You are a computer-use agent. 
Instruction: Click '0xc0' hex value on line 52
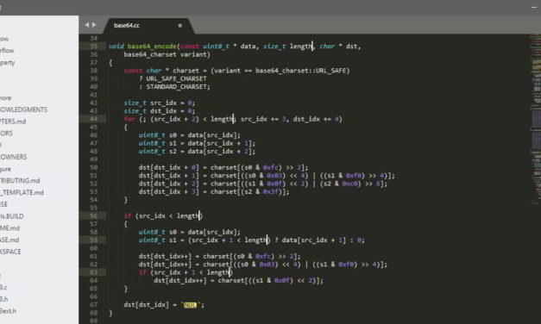(349, 184)
